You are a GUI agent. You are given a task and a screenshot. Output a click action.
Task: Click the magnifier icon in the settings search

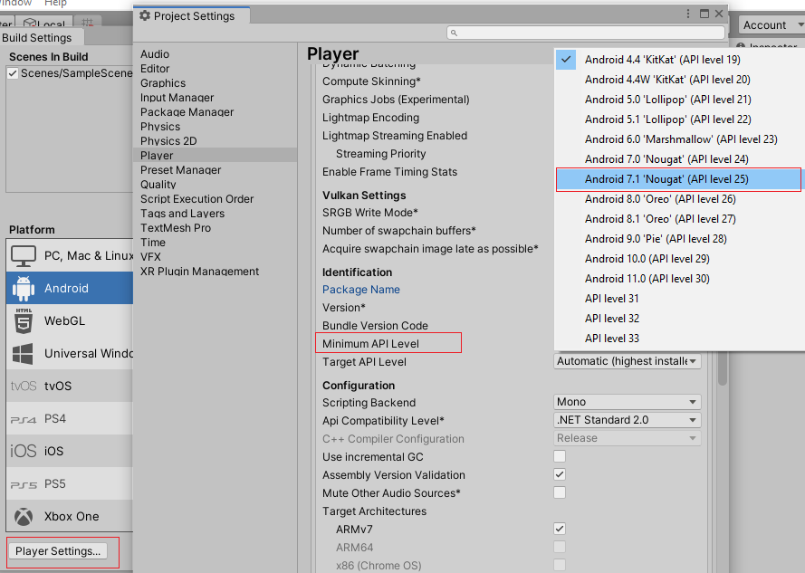tap(454, 33)
